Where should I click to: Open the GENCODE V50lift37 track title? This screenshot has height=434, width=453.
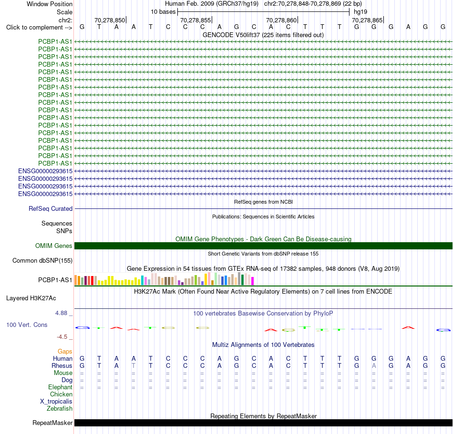(x=263, y=35)
